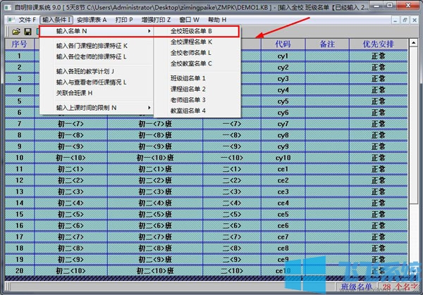
Task: Select 教室组名单 4 menu entry
Action: tap(197, 111)
